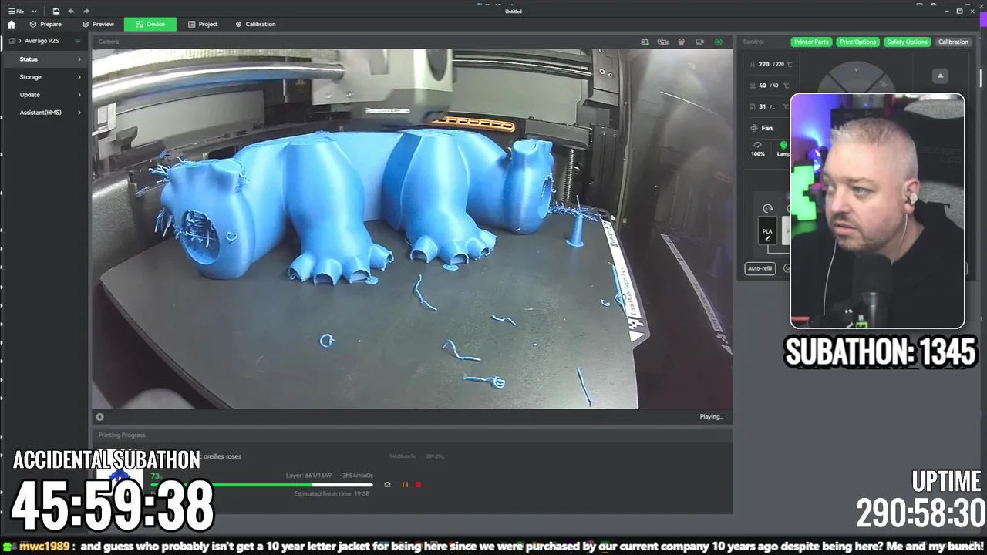Open camera settings gear icon

coord(719,42)
